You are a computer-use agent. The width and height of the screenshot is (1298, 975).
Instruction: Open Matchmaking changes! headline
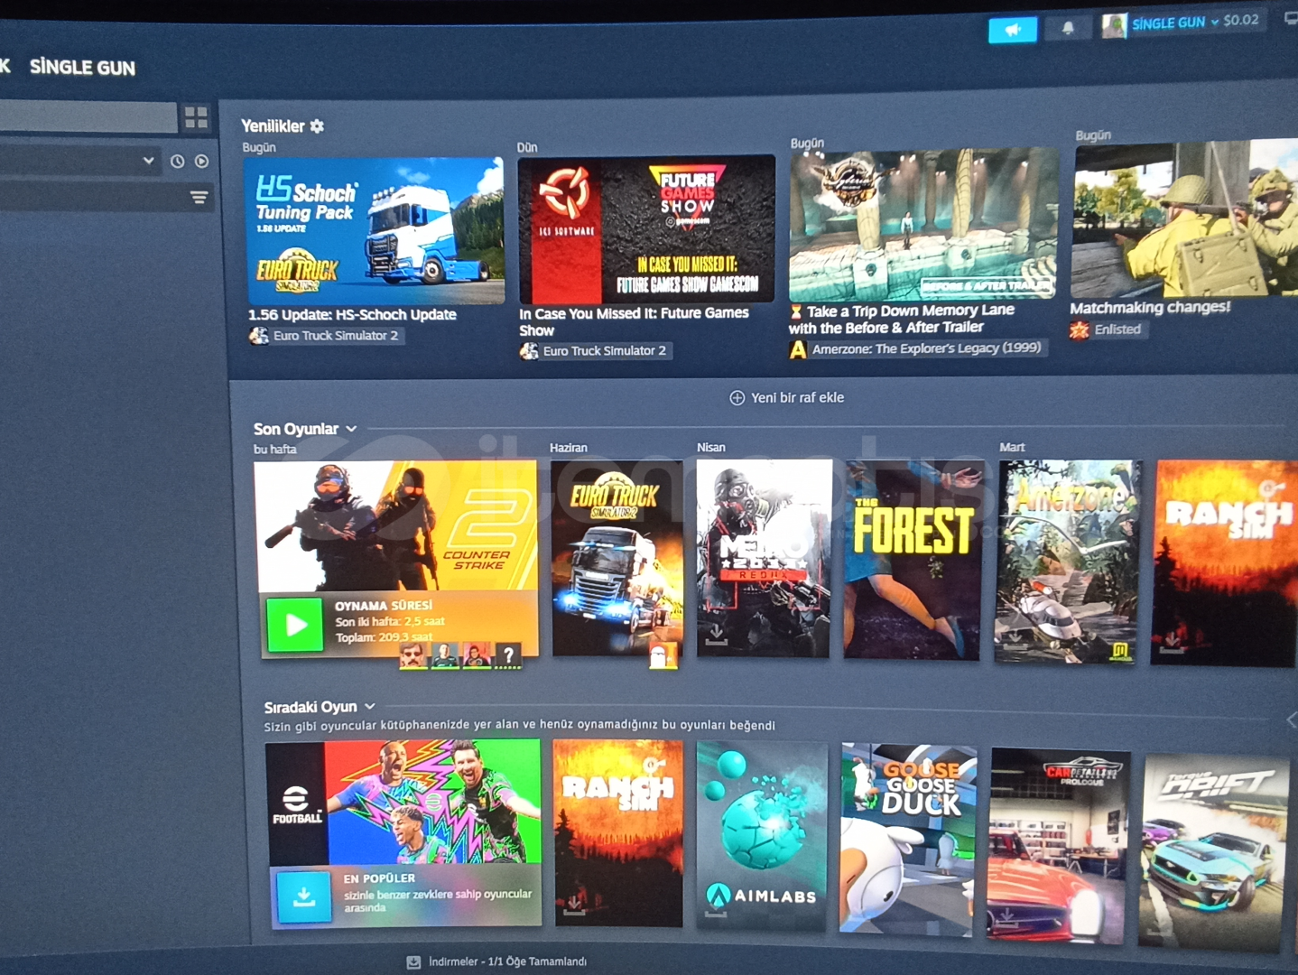[x=1150, y=308]
